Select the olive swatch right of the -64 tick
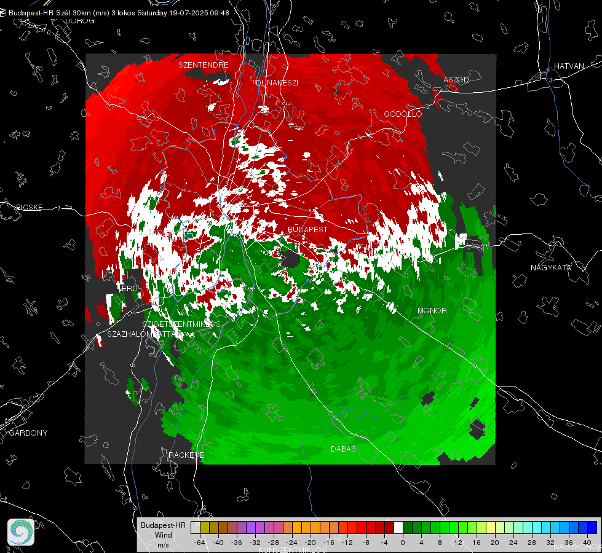Screen dimensions: 602x553 pos(205,527)
